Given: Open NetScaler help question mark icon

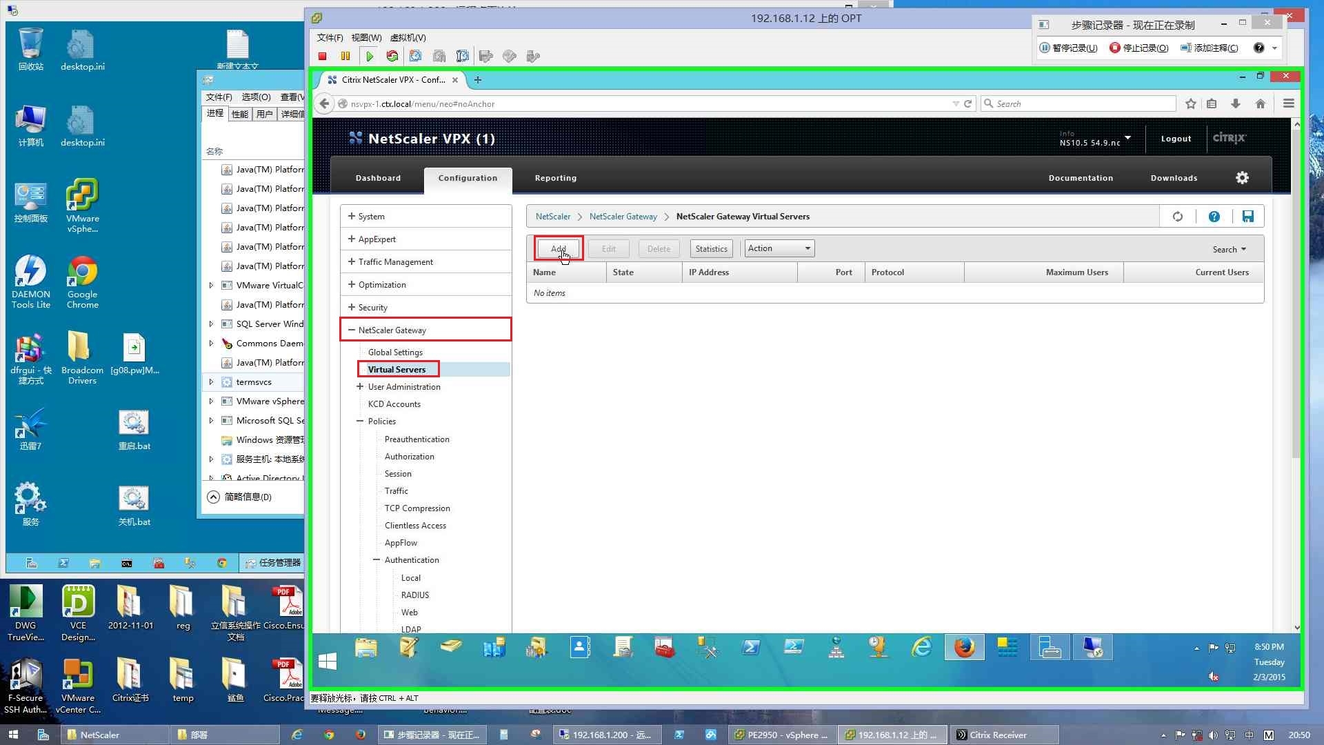Looking at the screenshot, I should 1214,217.
